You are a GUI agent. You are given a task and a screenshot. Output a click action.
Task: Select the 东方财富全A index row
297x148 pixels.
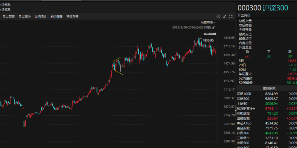click(x=267, y=109)
